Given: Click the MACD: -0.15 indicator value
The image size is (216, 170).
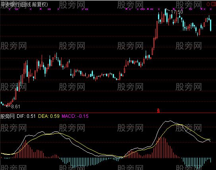Looking at the screenshot, I should pyautogui.click(x=75, y=116).
